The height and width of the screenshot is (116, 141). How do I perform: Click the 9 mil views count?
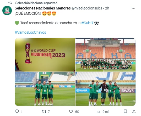click(x=106, y=112)
